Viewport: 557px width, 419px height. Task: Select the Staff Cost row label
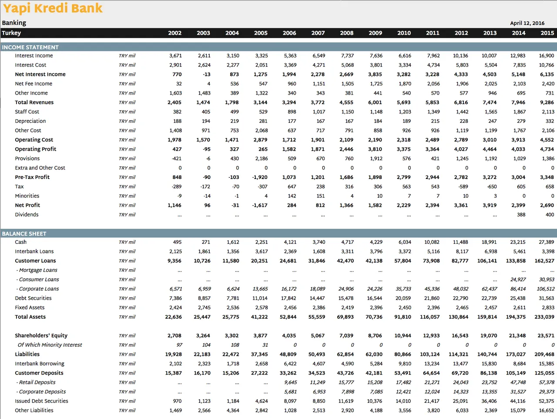click(27, 112)
